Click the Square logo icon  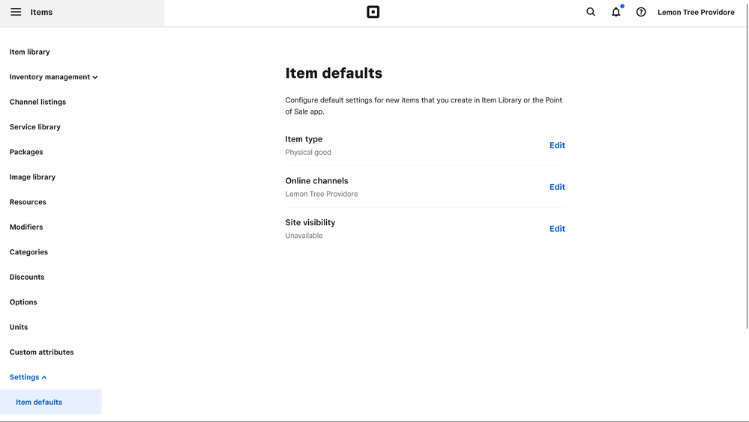coord(373,12)
